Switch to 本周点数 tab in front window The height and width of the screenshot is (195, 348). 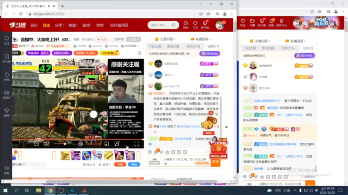coord(173,46)
